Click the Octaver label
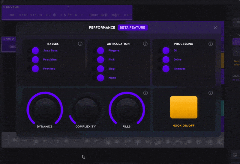Screen dimensions: 240x164 pyautogui.click(x=179, y=69)
